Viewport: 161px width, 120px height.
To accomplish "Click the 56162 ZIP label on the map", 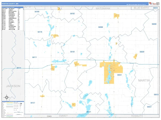I will click(x=72, y=13).
